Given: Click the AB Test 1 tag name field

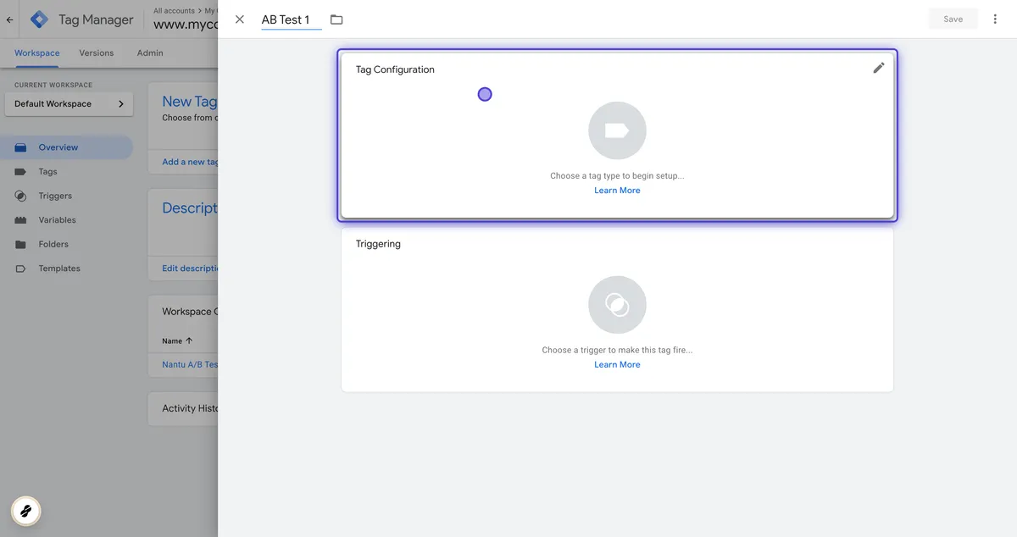Looking at the screenshot, I should pos(291,19).
